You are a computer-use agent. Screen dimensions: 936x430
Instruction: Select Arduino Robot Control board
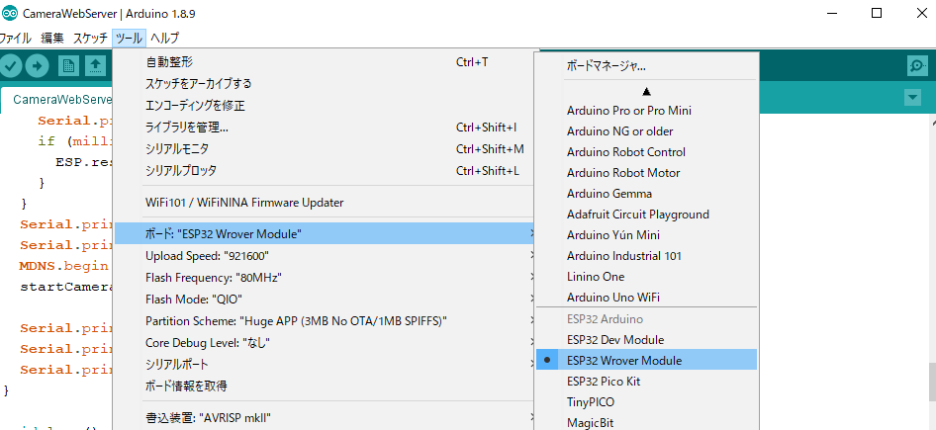(x=646, y=152)
